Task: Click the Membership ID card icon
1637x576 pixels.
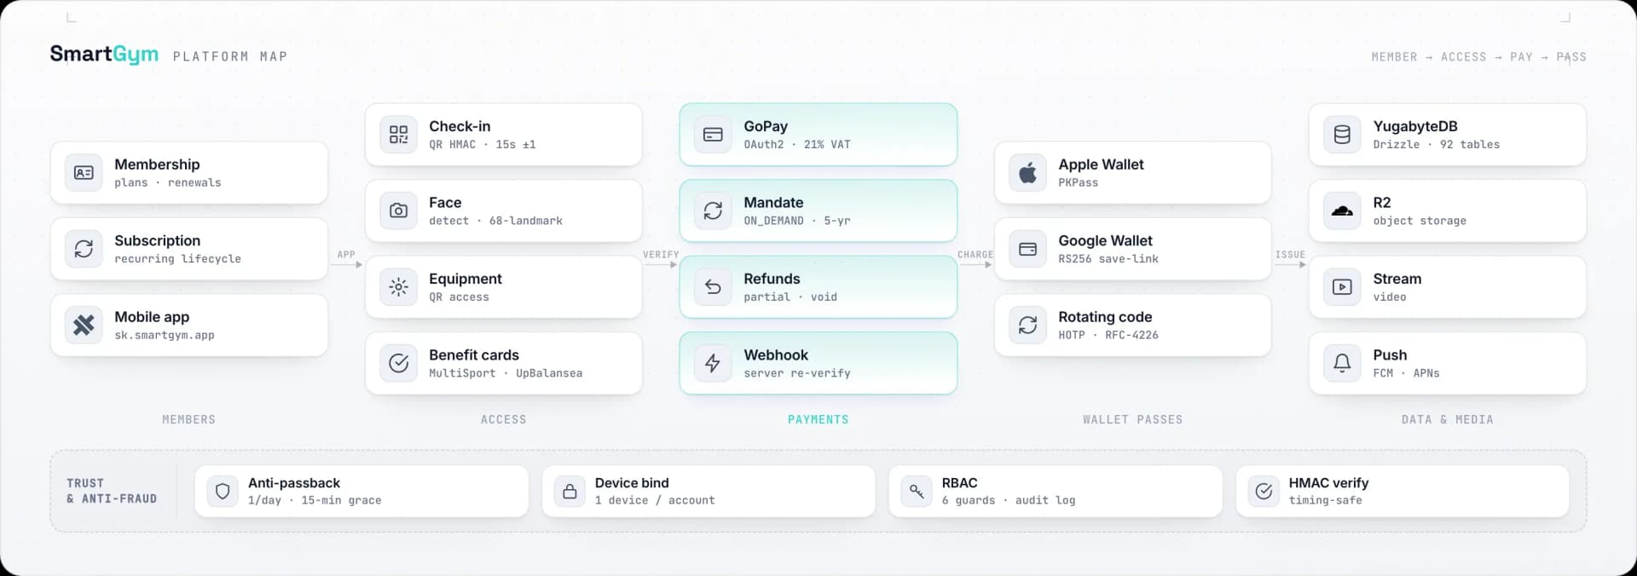Action: click(84, 172)
